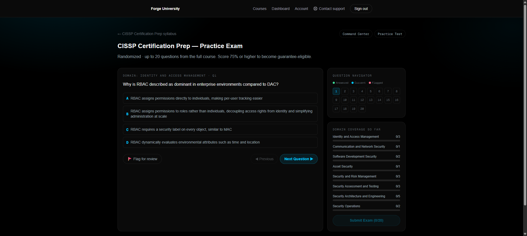Click Security Operations progress bar
This screenshot has height=236, width=527.
tap(366, 210)
